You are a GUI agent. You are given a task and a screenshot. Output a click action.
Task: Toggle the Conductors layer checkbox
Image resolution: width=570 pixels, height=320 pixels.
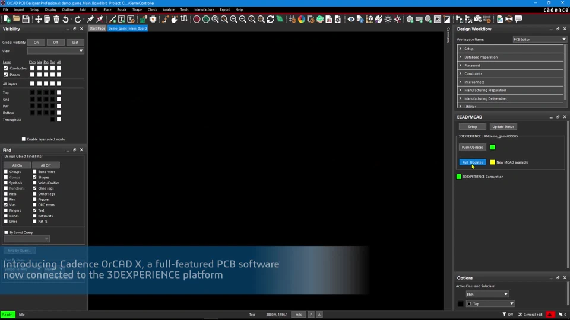pos(5,68)
